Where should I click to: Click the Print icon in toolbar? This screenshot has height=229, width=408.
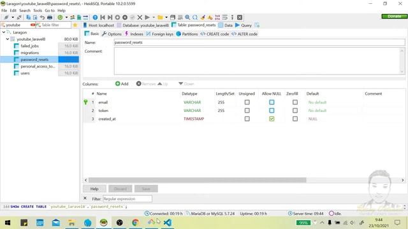tap(50, 17)
